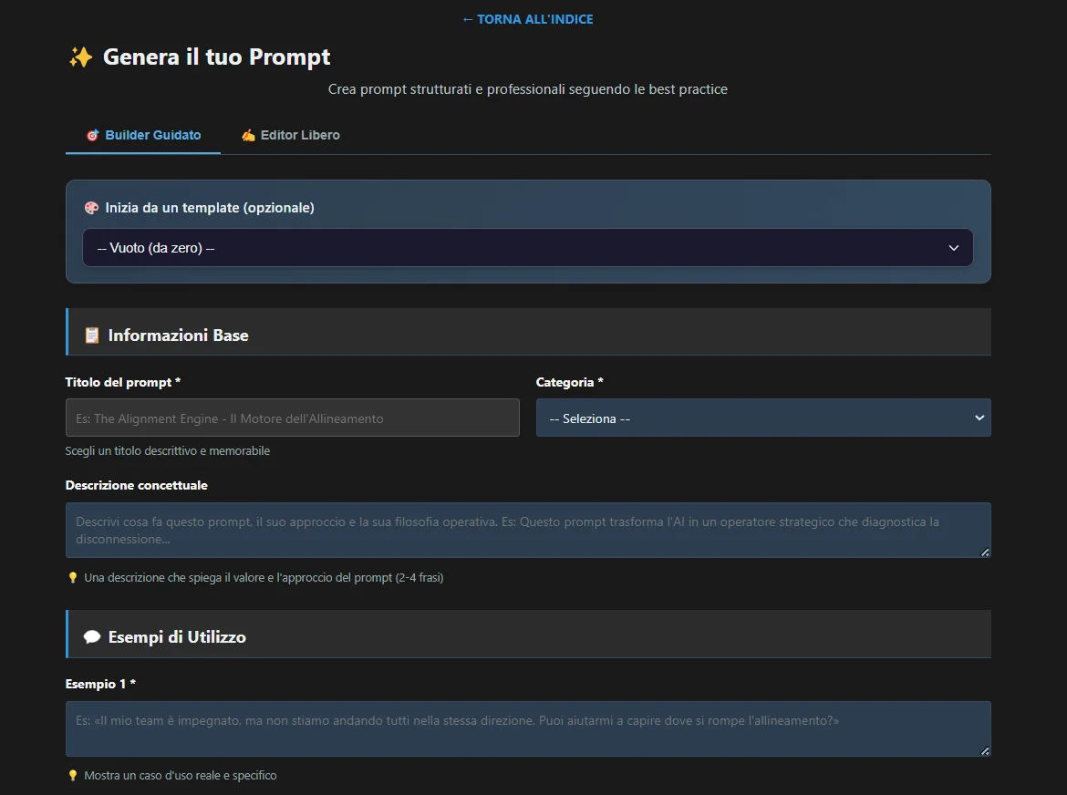This screenshot has height=795, width=1067.
Task: Click the brain icon in the template section header
Action: [x=91, y=208]
